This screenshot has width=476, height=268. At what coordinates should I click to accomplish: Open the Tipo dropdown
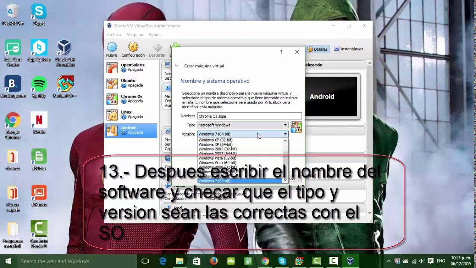point(243,125)
